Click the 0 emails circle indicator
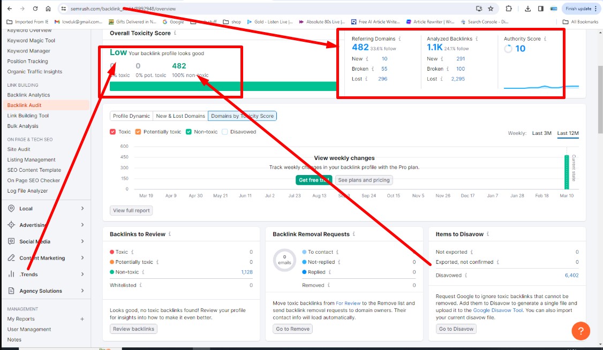Screen dimensions: 603x350 [284, 260]
